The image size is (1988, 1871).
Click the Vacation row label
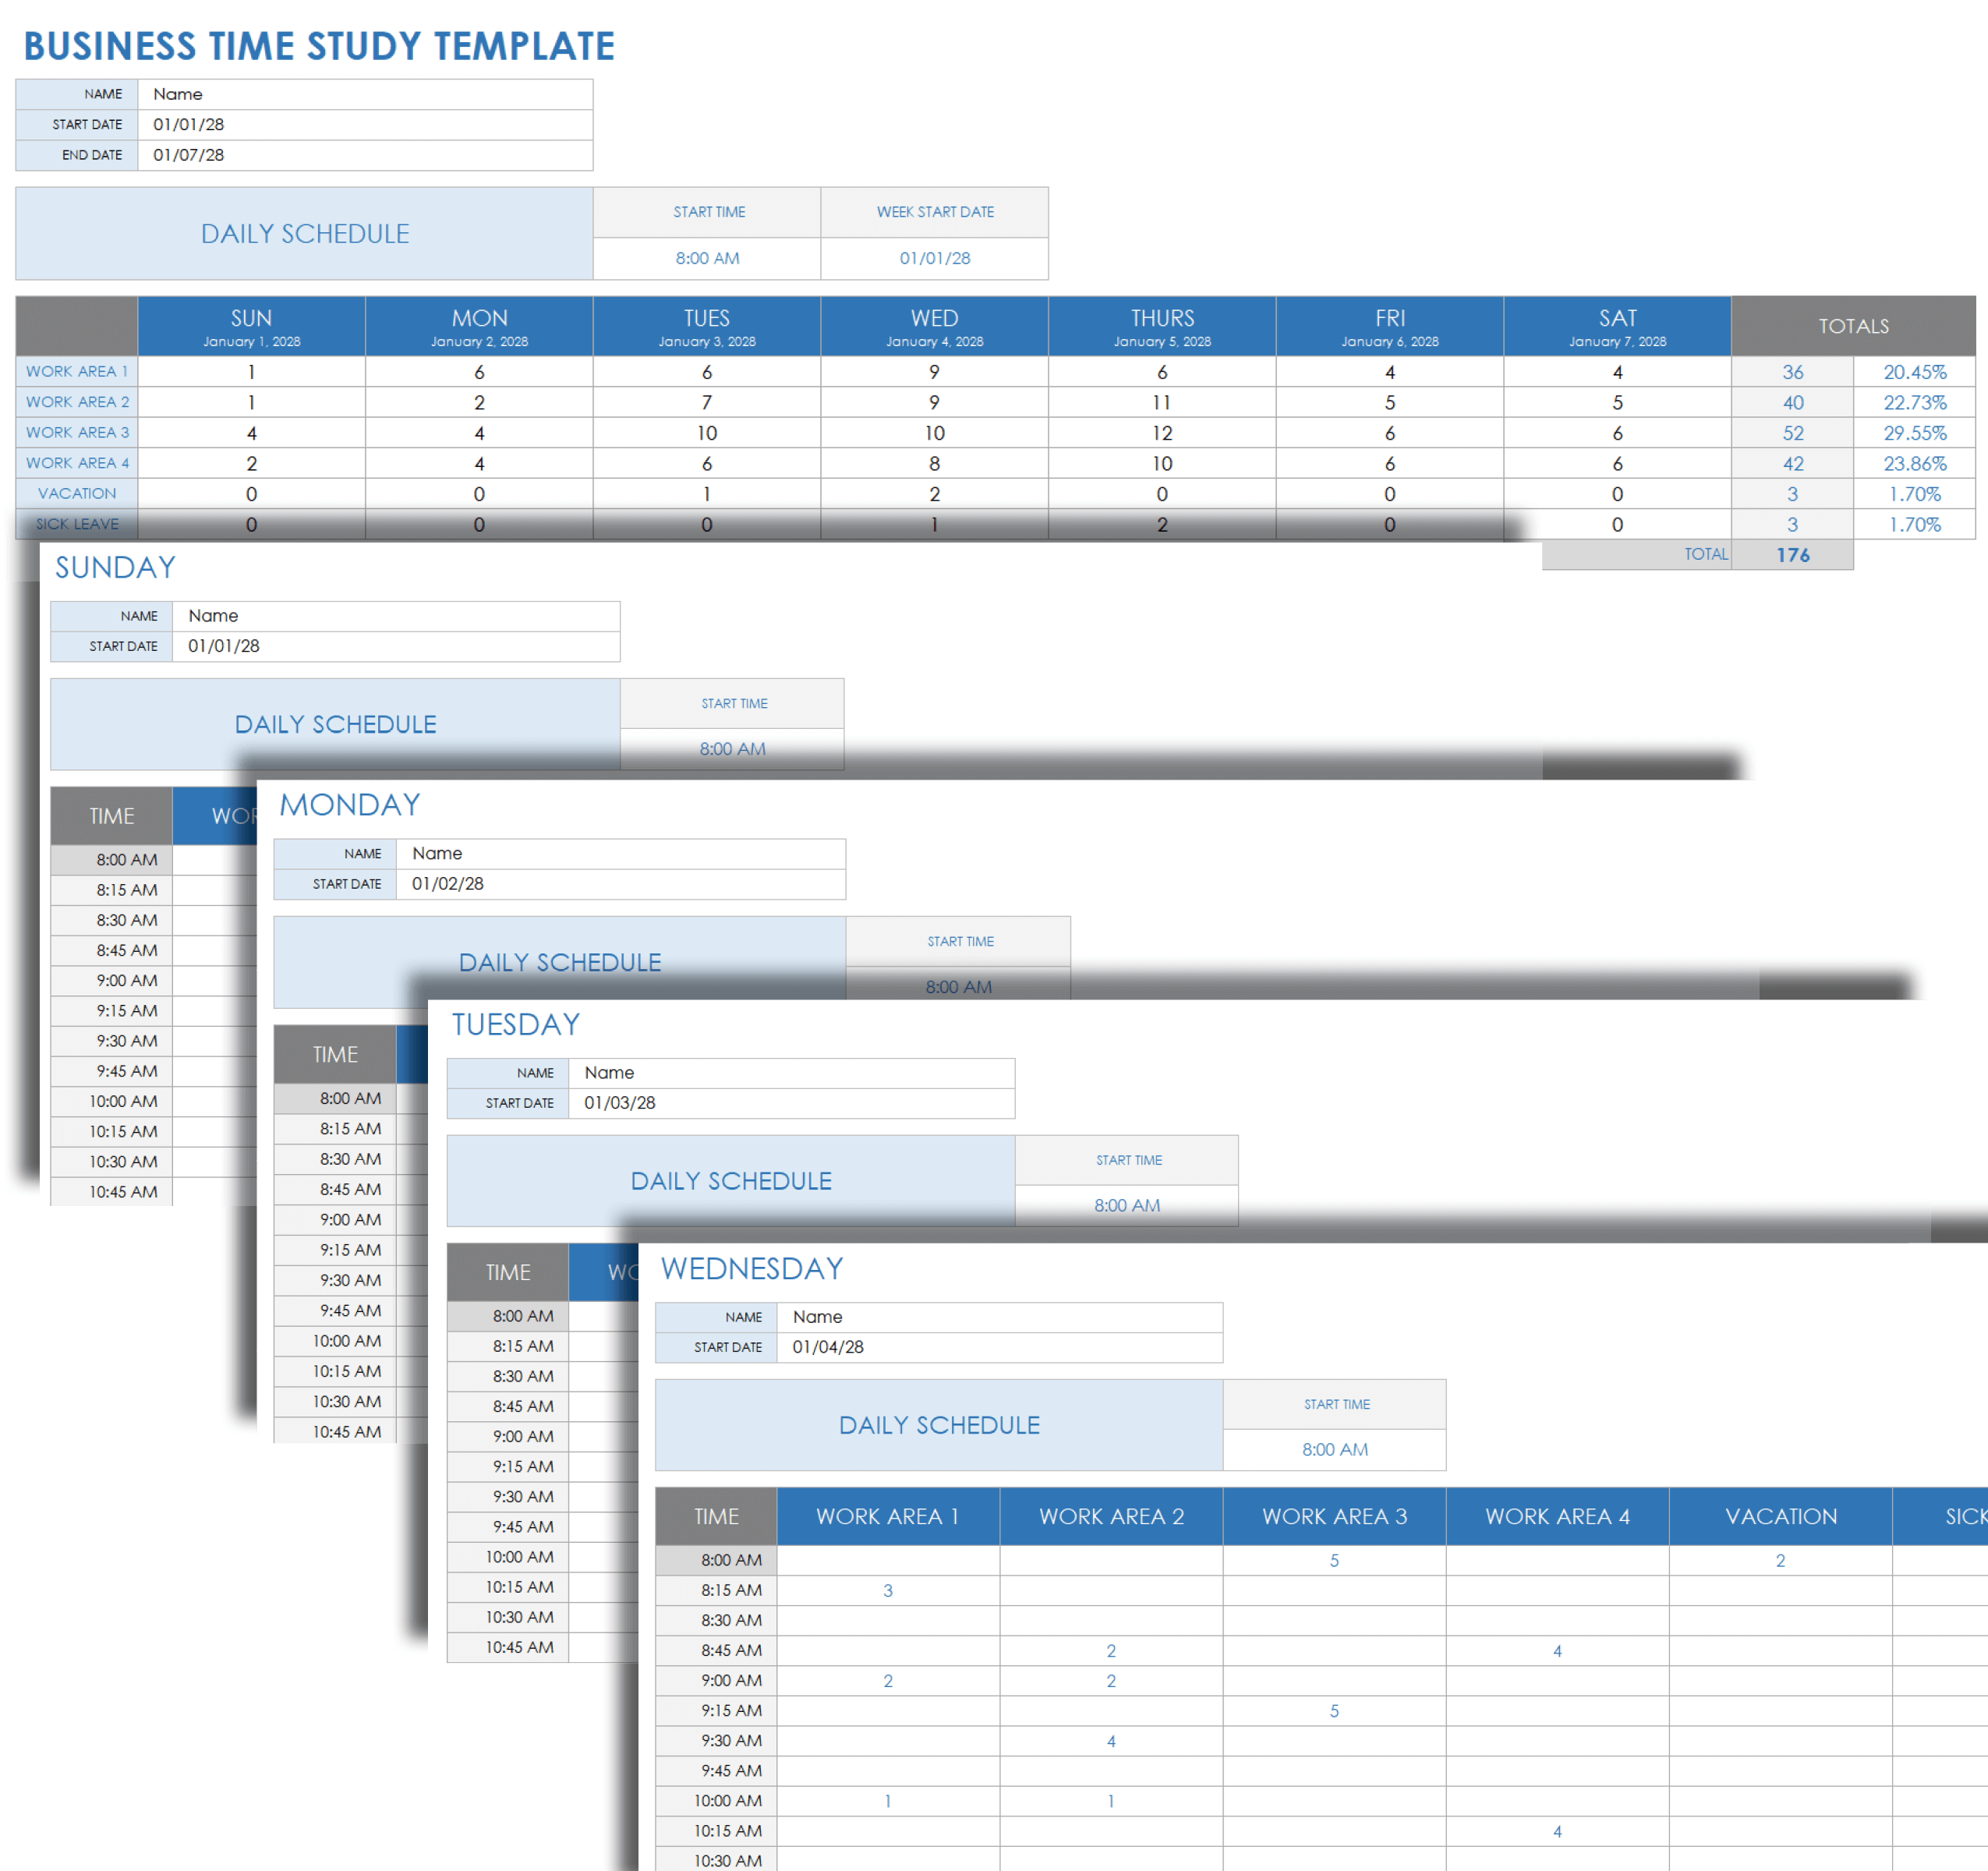(x=77, y=493)
